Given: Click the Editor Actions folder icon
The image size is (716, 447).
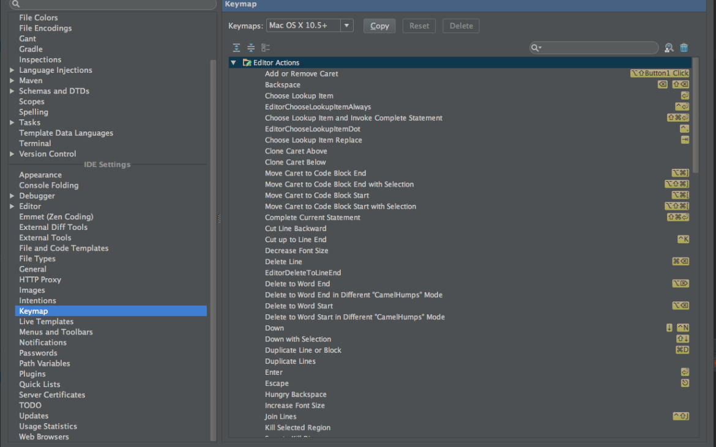Looking at the screenshot, I should pyautogui.click(x=246, y=62).
